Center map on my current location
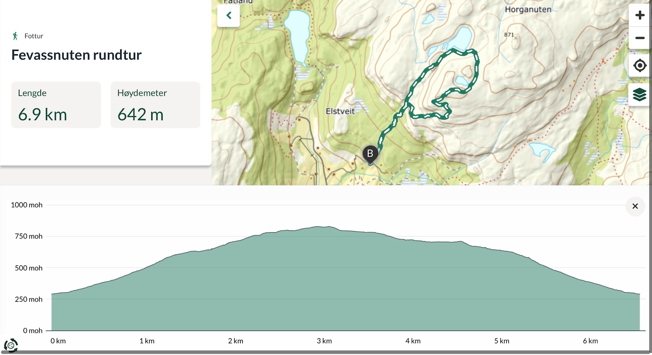Image resolution: width=652 pixels, height=355 pixels. click(x=640, y=65)
